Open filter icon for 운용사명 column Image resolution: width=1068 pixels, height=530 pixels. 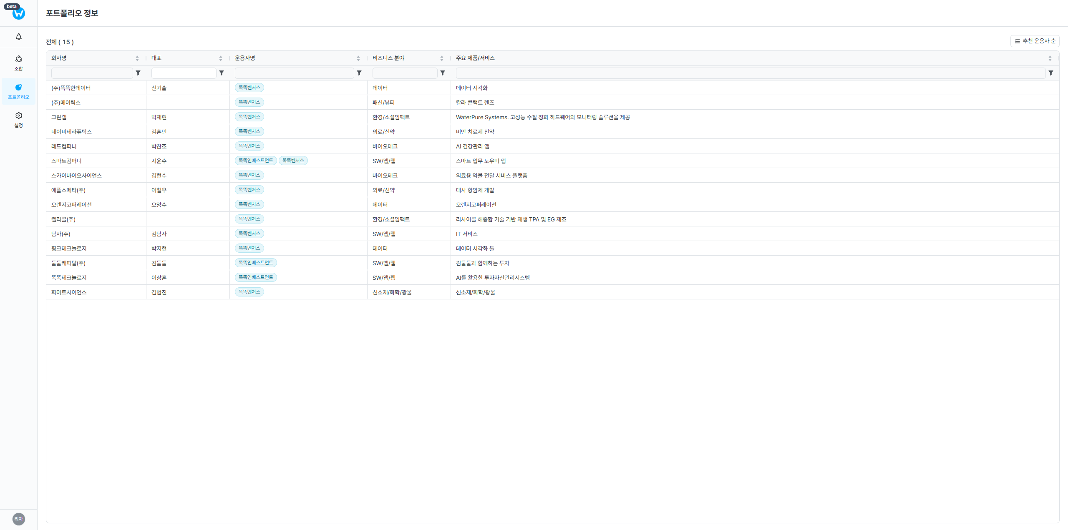(359, 73)
